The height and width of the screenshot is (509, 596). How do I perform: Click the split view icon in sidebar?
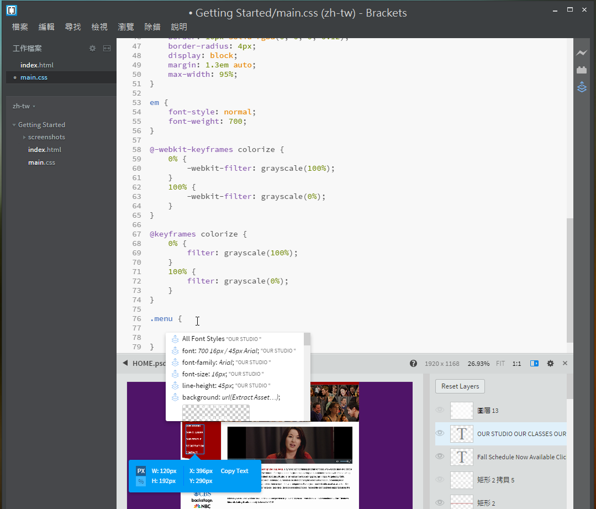[107, 49]
